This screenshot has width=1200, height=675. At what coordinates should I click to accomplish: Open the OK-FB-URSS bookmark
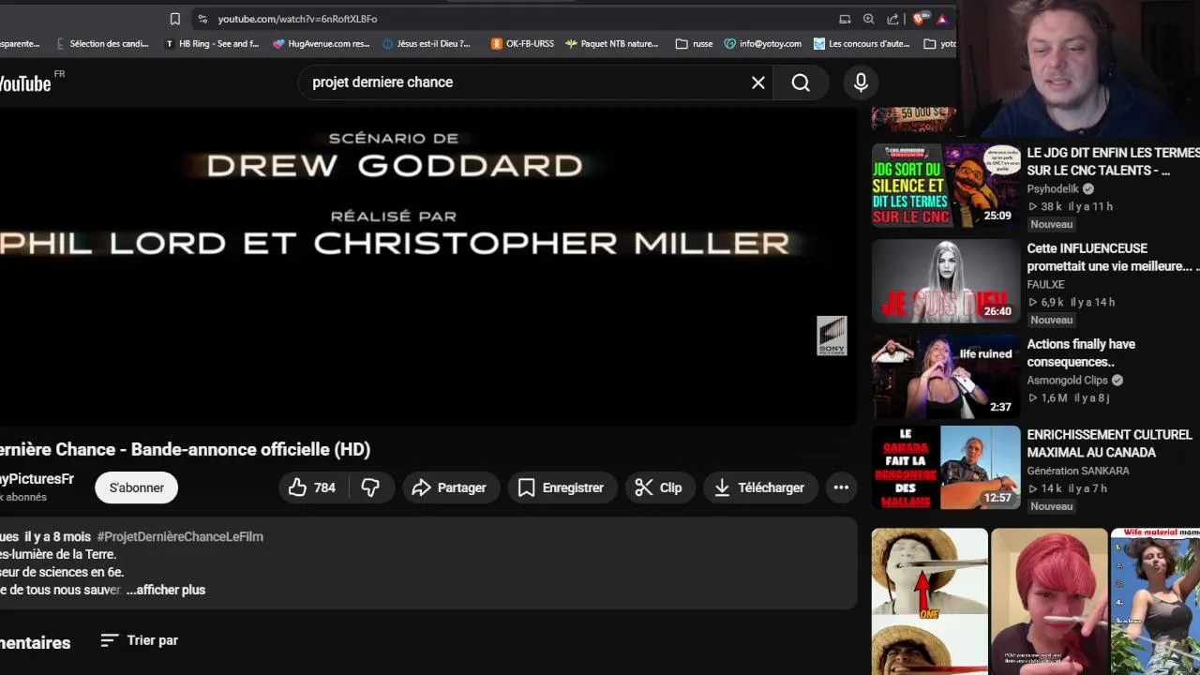tap(522, 43)
